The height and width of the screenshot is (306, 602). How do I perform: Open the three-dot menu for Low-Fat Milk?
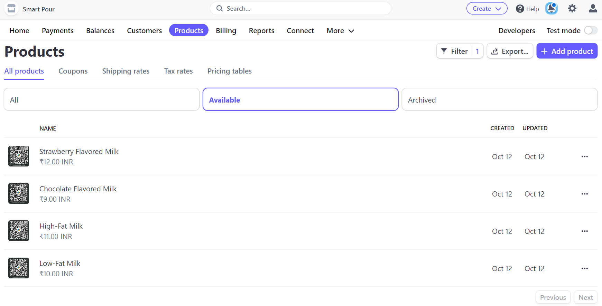[584, 268]
